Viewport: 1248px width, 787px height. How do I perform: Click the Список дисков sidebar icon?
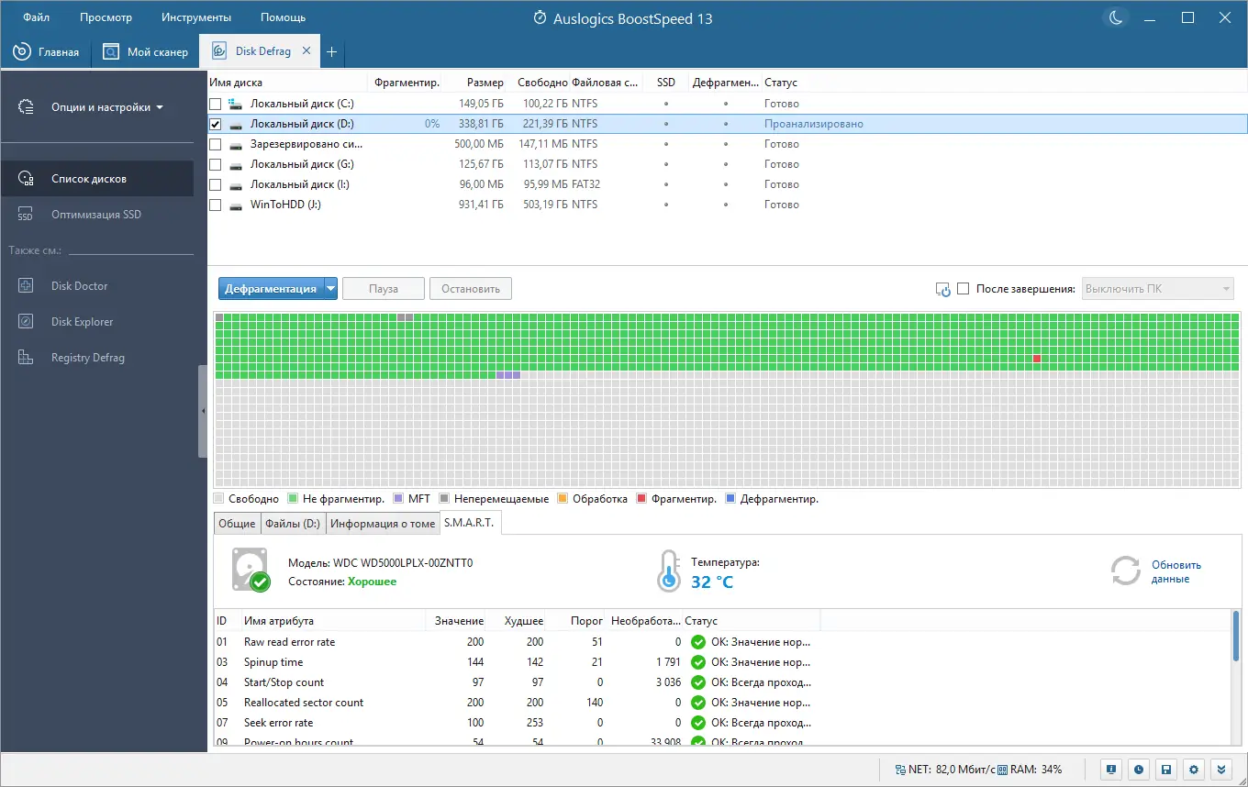[x=26, y=179]
